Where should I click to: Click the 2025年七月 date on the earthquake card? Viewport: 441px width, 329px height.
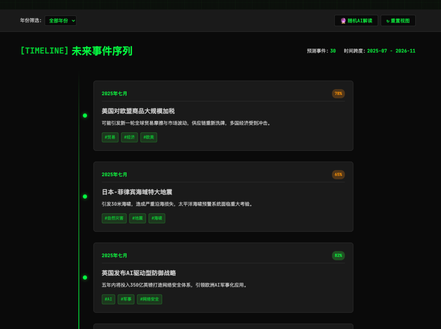[114, 175]
